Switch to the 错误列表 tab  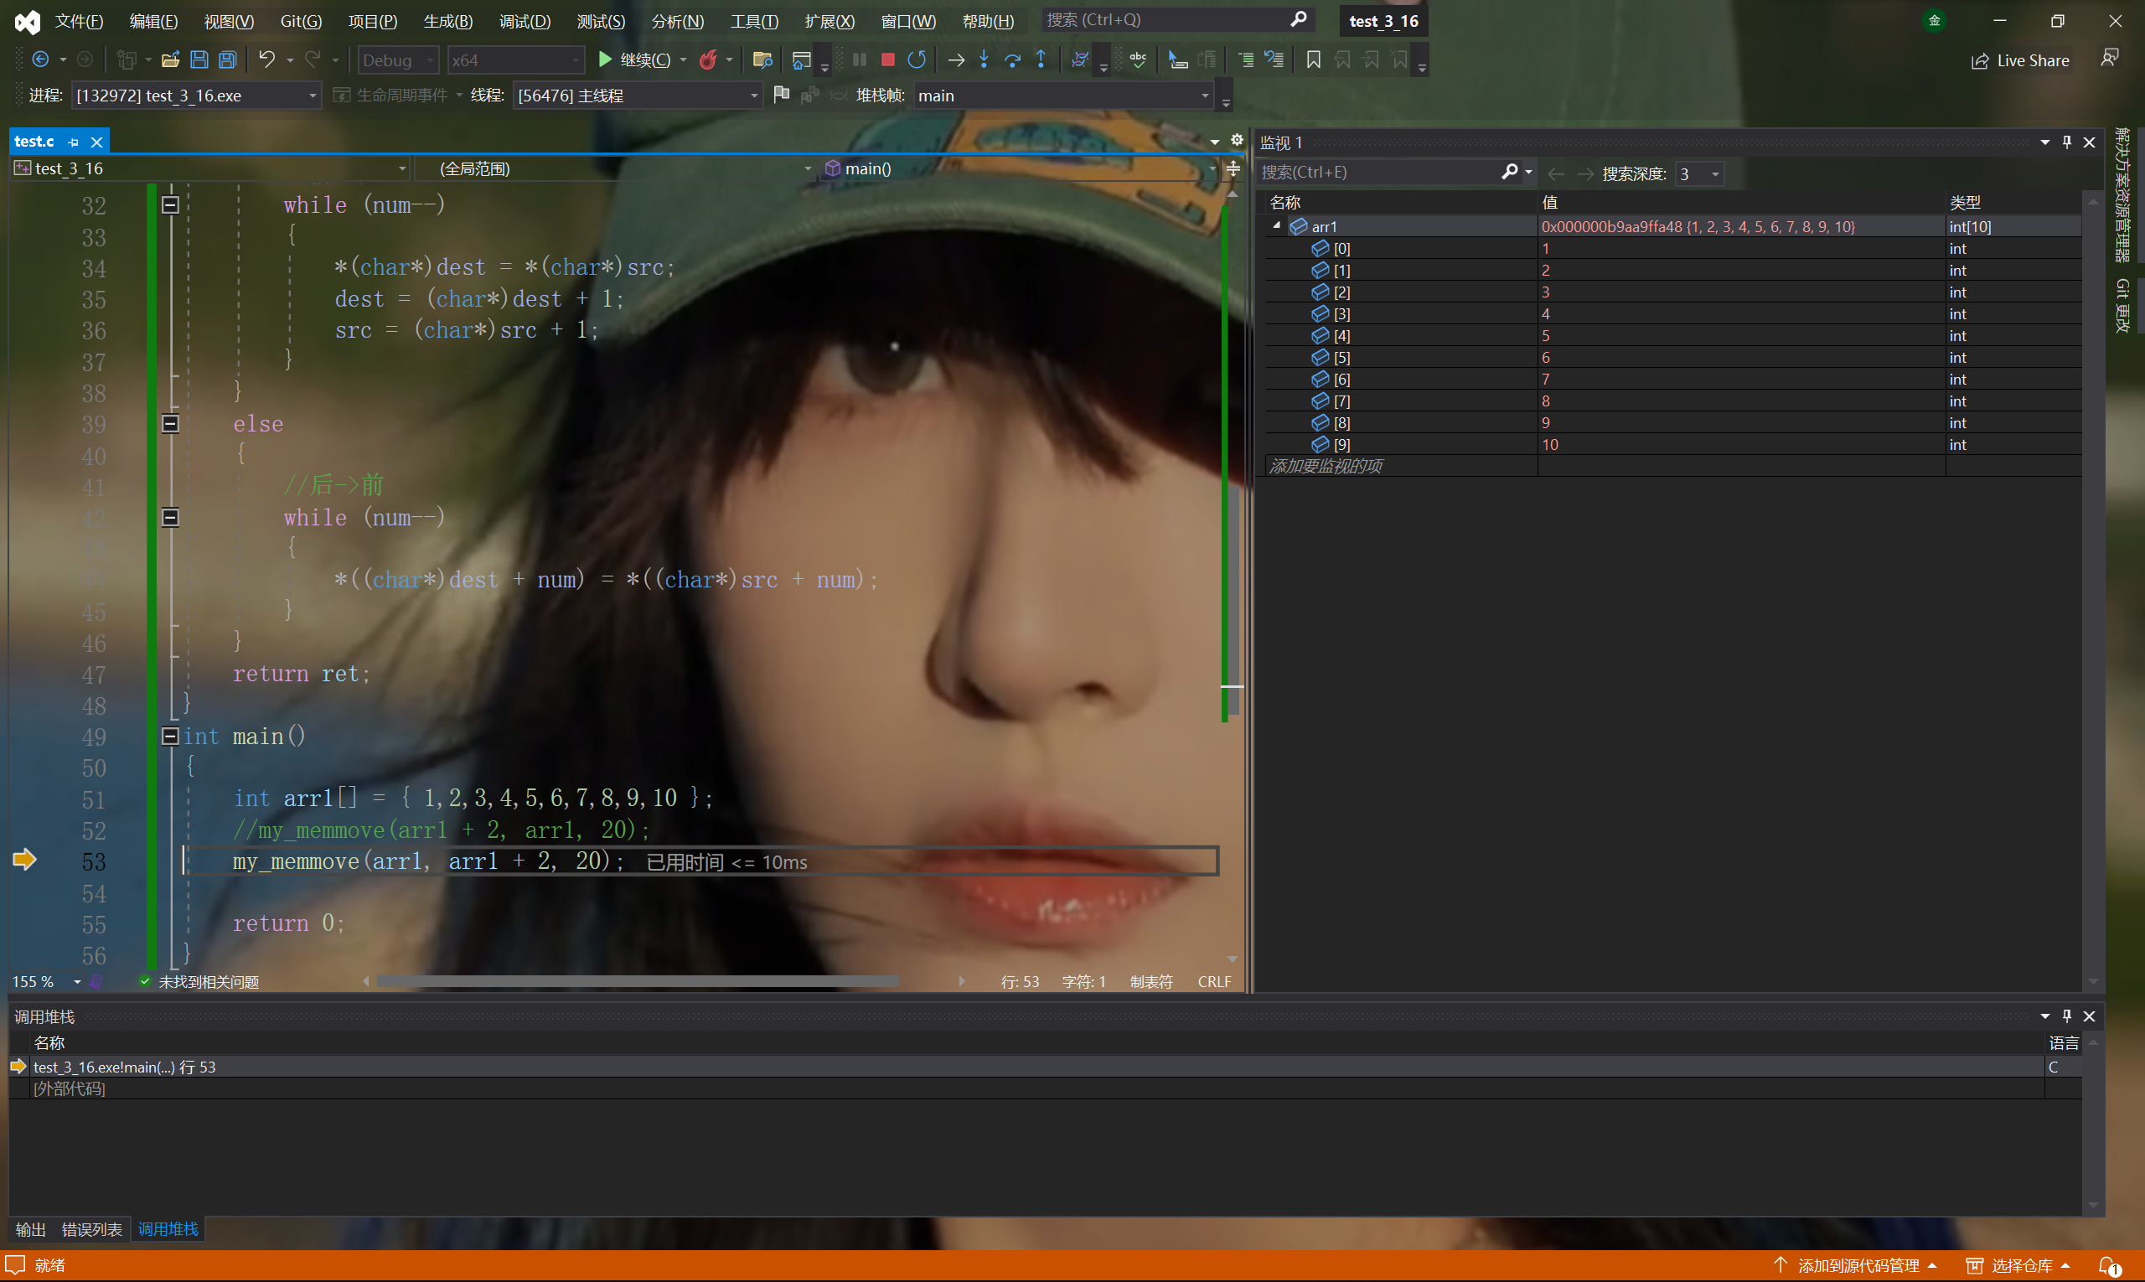[x=91, y=1228]
